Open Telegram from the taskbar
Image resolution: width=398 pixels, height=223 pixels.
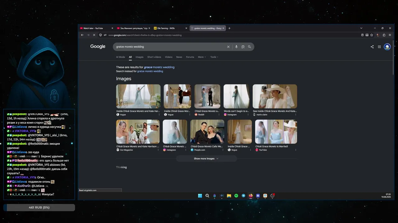[243, 196]
